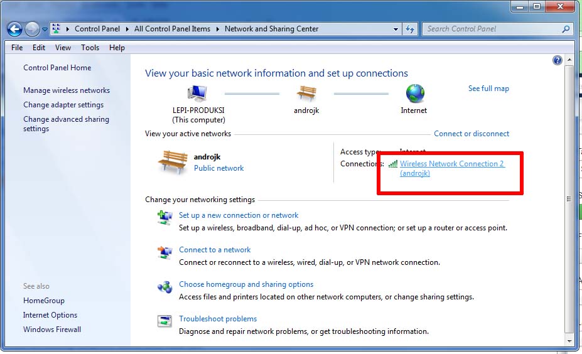The width and height of the screenshot is (582, 354).
Task: Click the LEPI-PRODUKSI computer name text
Action: click(198, 110)
